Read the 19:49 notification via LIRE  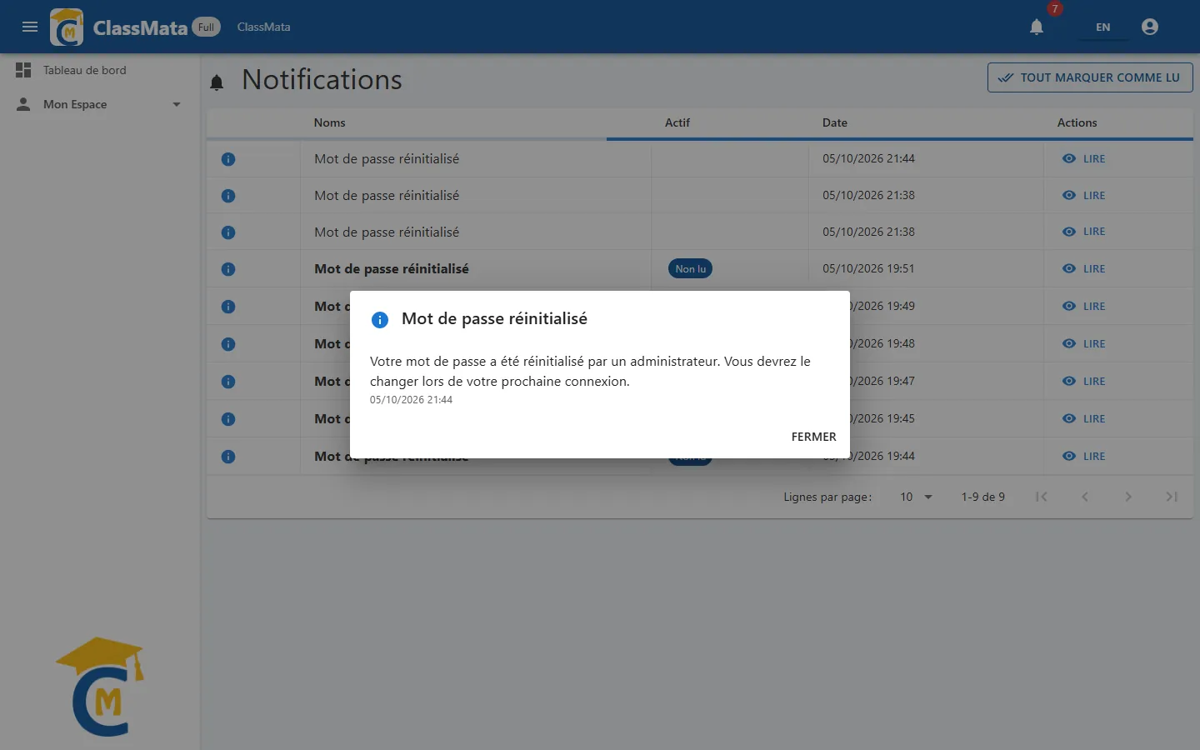pos(1083,306)
